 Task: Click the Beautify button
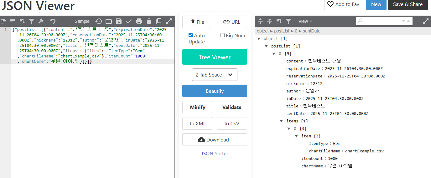[x=215, y=91]
